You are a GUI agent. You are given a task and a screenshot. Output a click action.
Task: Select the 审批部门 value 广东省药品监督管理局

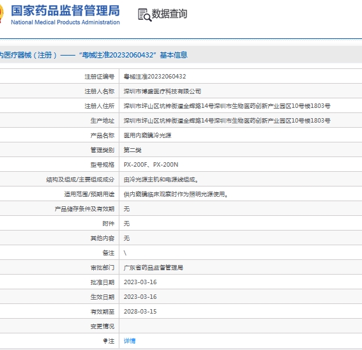(x=153, y=268)
